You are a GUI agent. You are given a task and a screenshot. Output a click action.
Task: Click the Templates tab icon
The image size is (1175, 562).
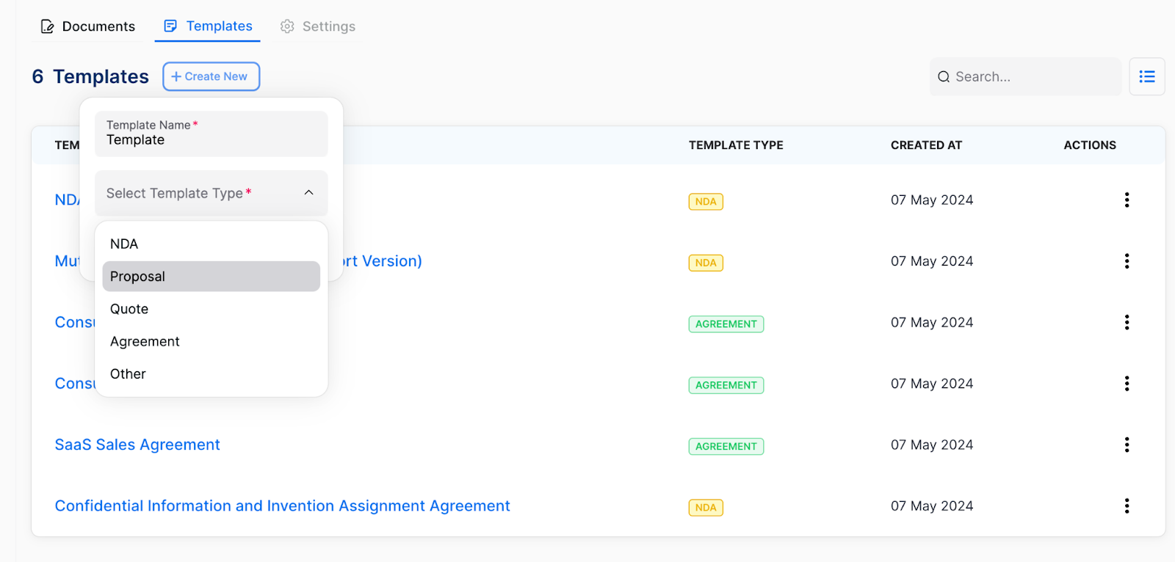[x=170, y=26]
